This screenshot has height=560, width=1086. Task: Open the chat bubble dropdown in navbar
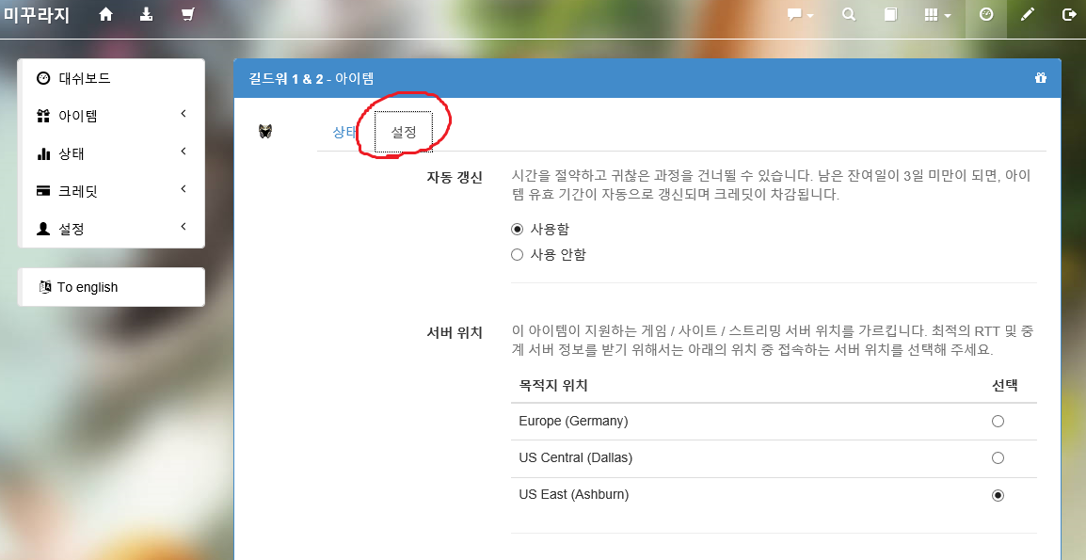click(x=801, y=14)
